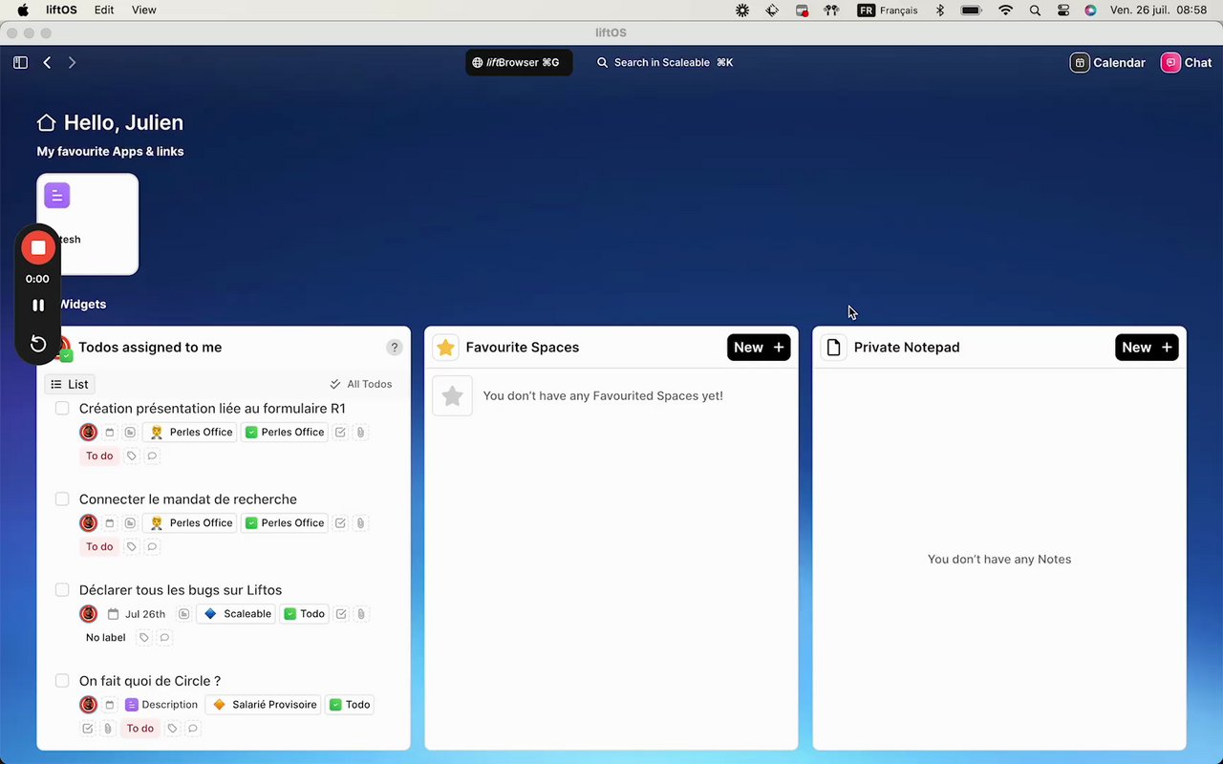The width and height of the screenshot is (1223, 764).
Task: Go back with the left chevron
Action: (47, 62)
